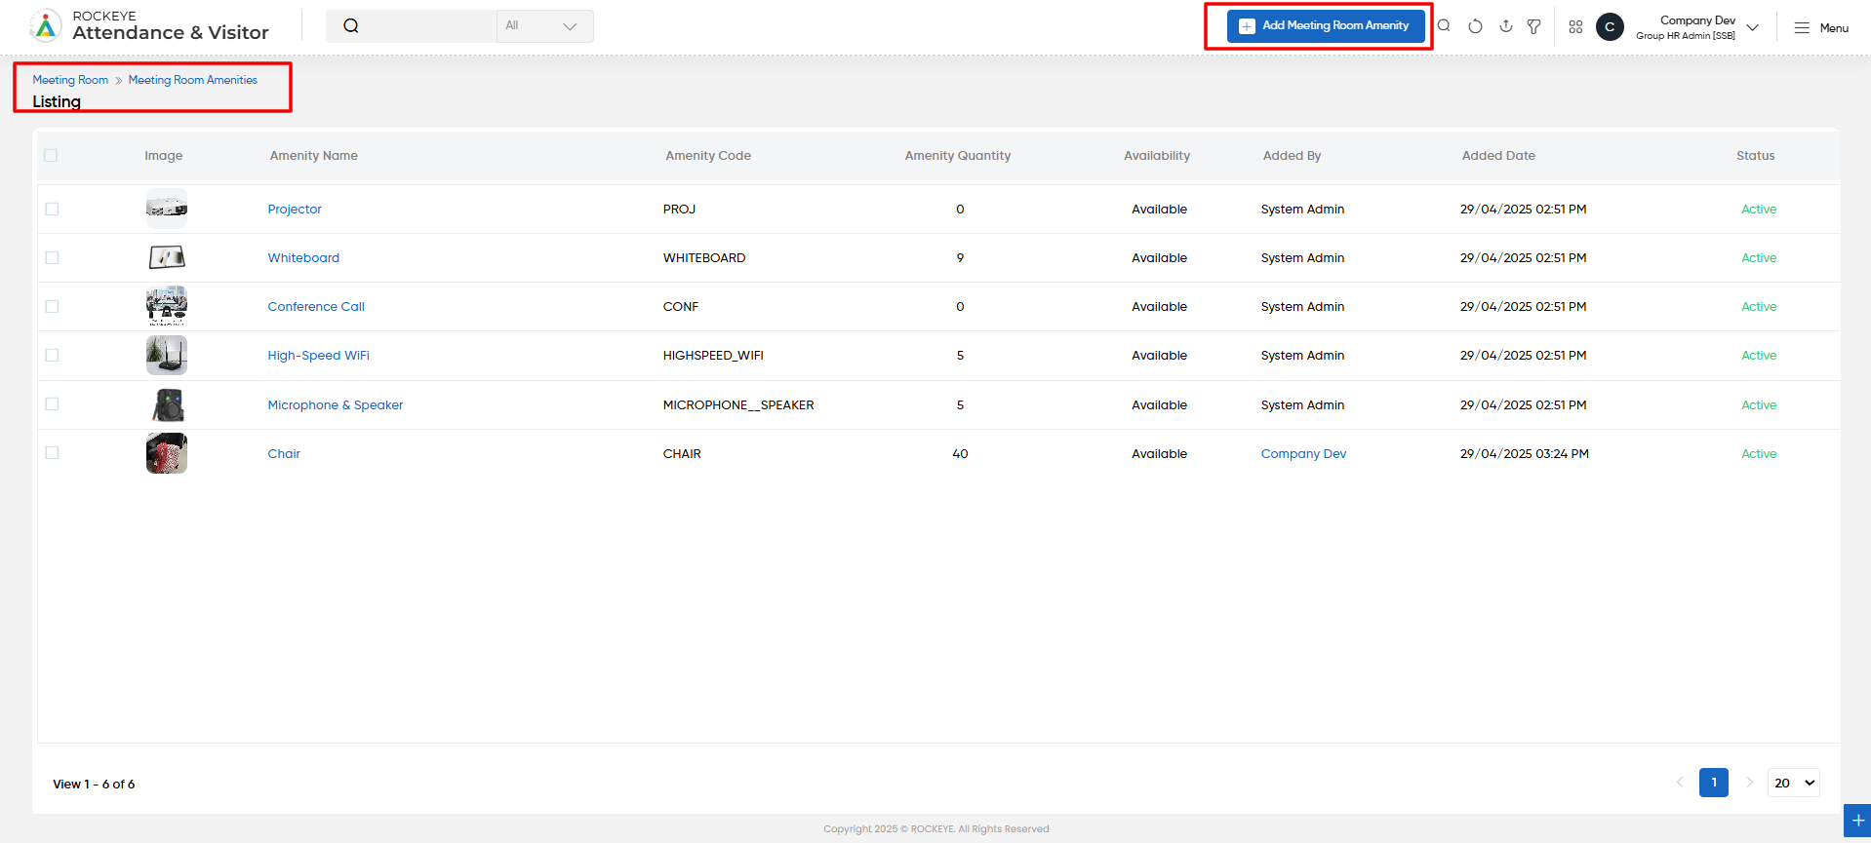The width and height of the screenshot is (1871, 843).
Task: Click the export upload icon
Action: click(1505, 26)
